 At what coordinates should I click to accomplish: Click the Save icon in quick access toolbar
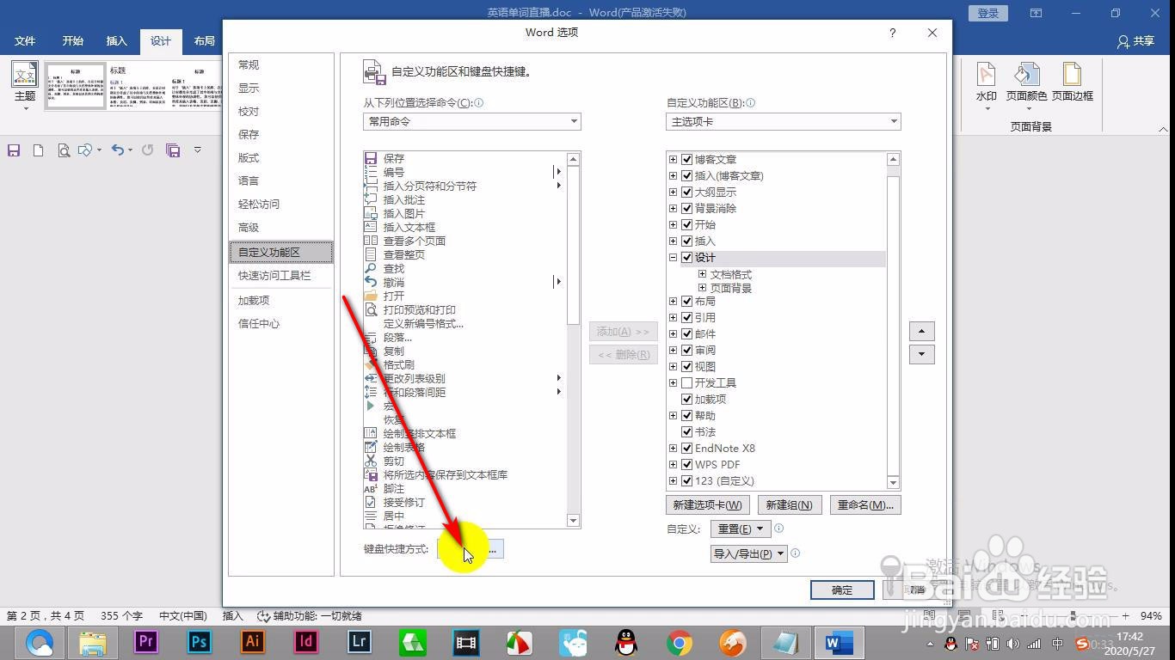coord(14,150)
